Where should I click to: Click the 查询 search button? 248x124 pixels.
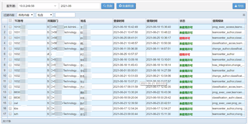coord(108,6)
